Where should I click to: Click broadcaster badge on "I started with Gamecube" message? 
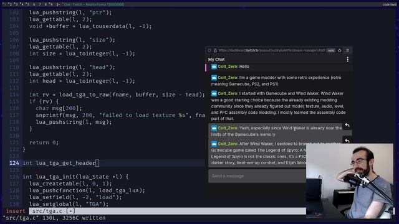point(214,93)
